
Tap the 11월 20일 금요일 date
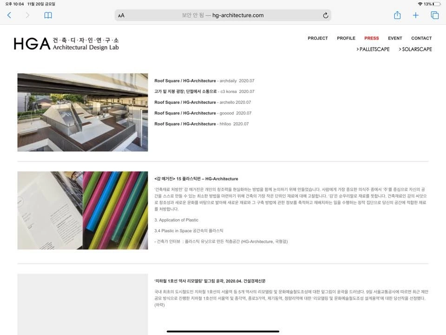[x=41, y=4]
